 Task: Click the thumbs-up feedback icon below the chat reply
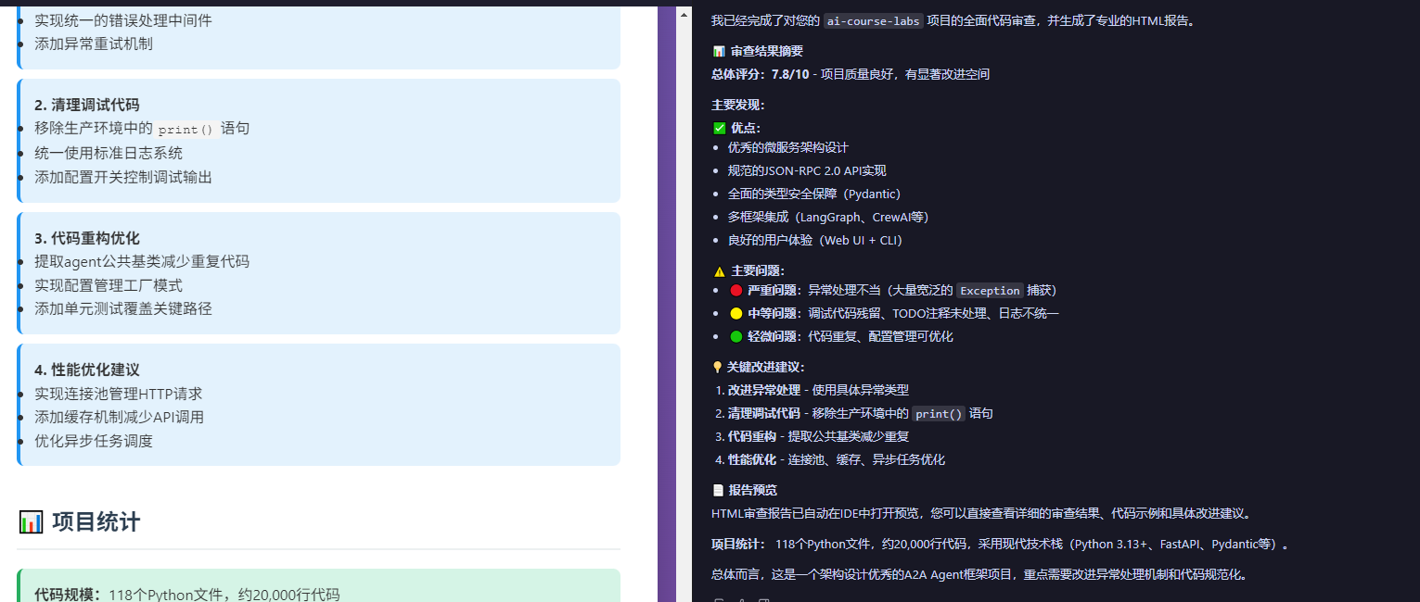point(741,600)
